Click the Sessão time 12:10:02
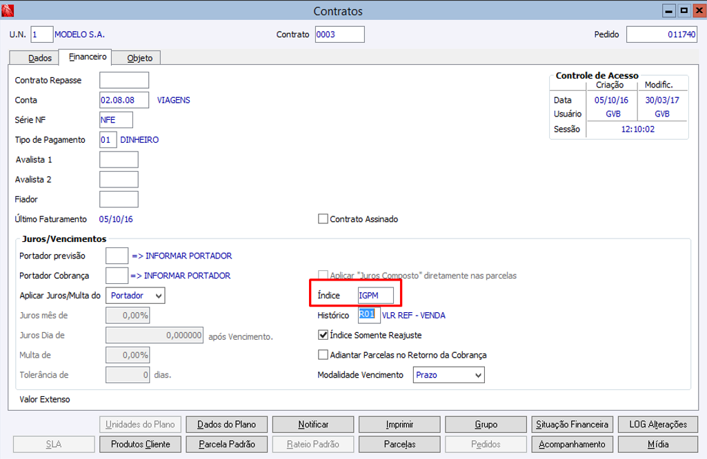The image size is (707, 459). pos(637,130)
